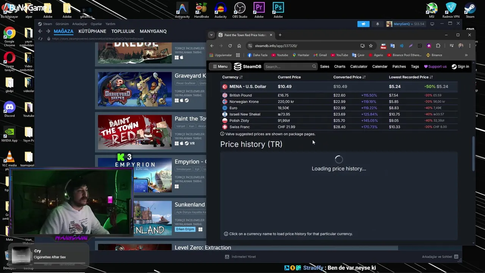The width and height of the screenshot is (485, 273).
Task: Switch to the MAĞAZA tab in Steam
Action: pyautogui.click(x=63, y=31)
